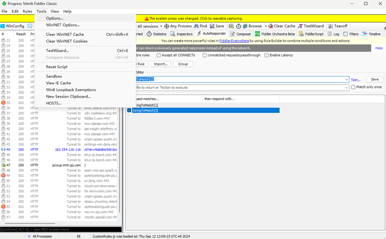Select Reset Script menu item
This screenshot has height=239, width=386.
tap(85, 67)
